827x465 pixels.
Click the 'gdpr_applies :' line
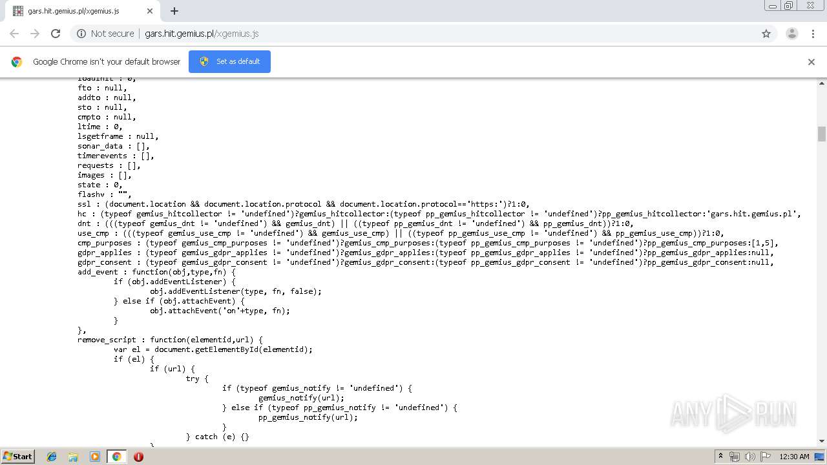pos(426,253)
